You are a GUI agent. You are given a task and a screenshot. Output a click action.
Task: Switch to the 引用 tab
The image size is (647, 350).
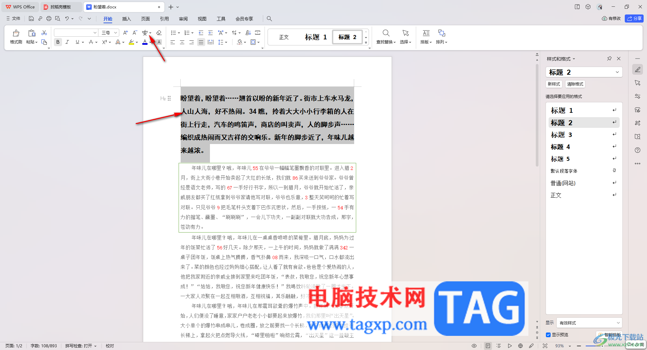164,19
